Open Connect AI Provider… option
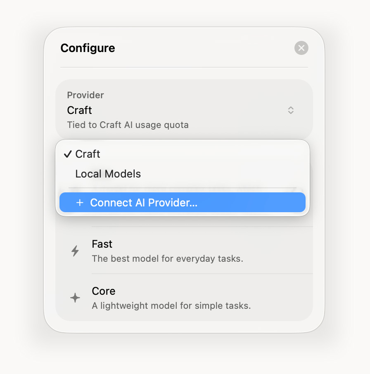The height and width of the screenshot is (374, 370). tap(183, 202)
